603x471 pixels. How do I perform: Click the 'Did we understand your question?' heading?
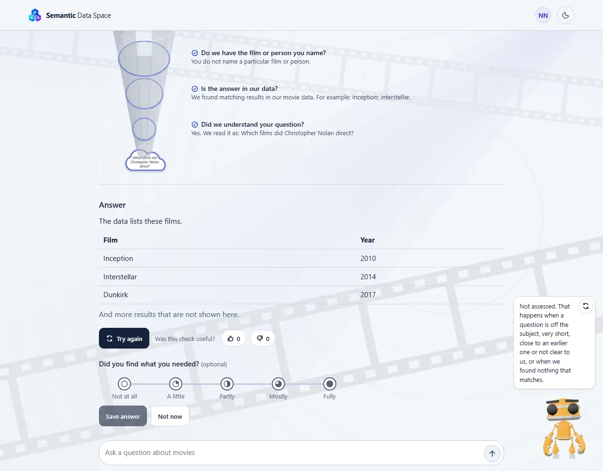click(253, 124)
